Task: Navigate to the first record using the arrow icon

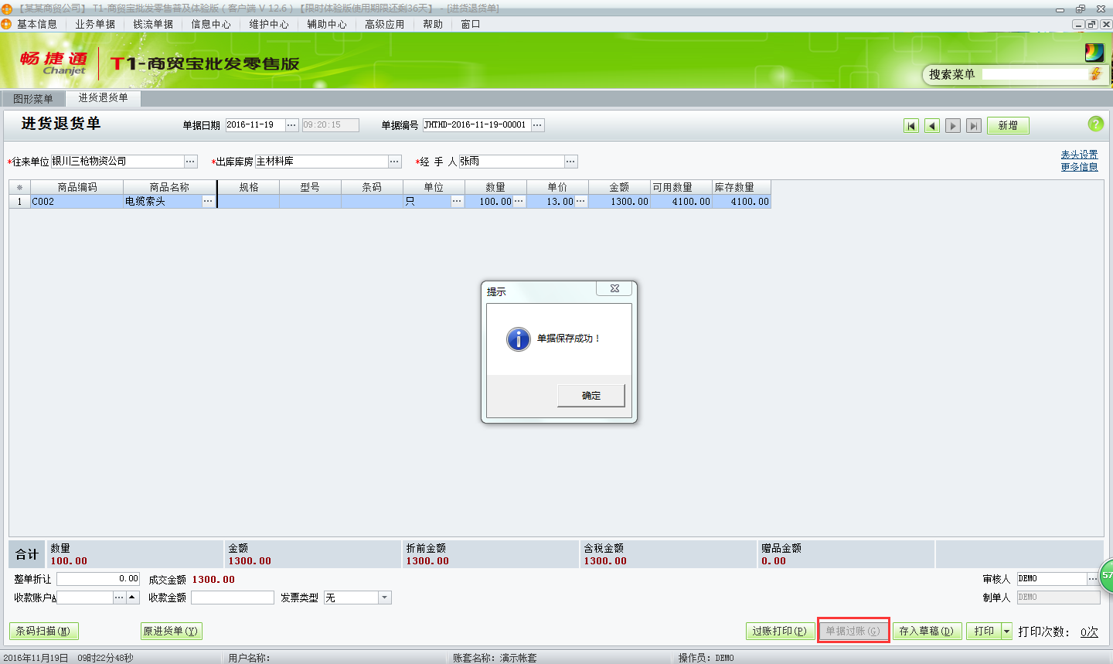Action: point(911,124)
